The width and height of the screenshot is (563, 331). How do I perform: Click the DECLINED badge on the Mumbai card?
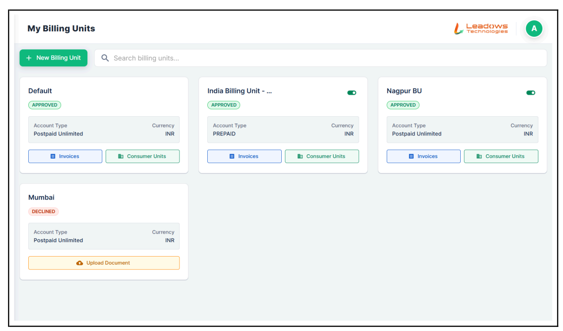(44, 212)
